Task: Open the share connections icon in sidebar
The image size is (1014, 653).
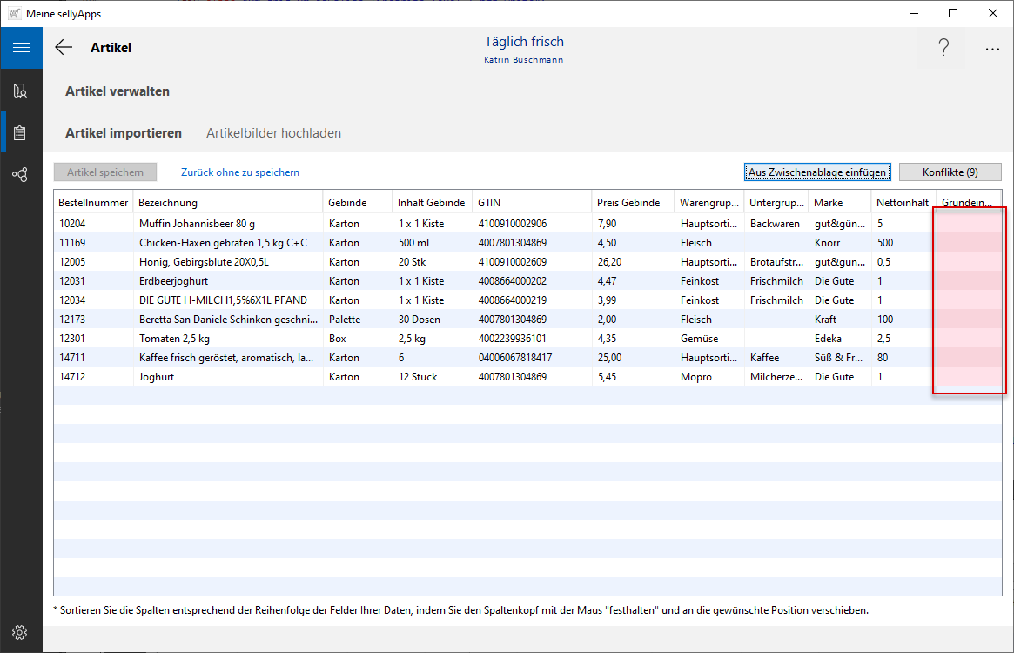Action: (21, 175)
